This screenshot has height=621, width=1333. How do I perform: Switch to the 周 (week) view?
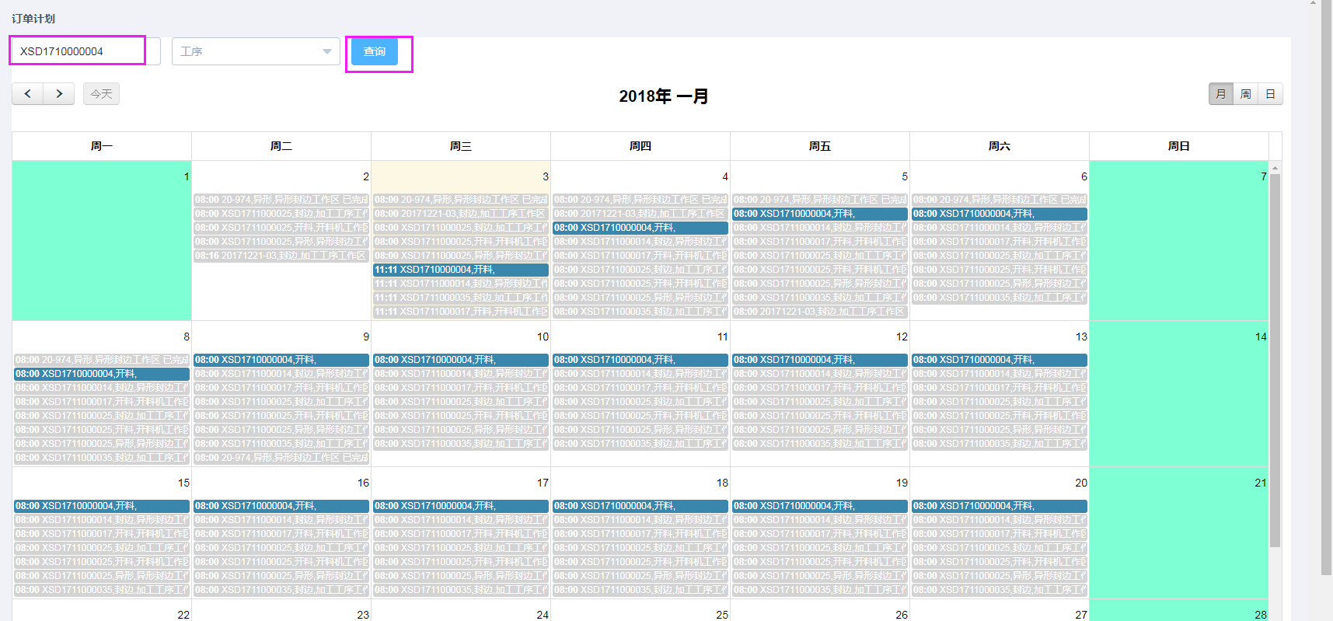tap(1245, 94)
